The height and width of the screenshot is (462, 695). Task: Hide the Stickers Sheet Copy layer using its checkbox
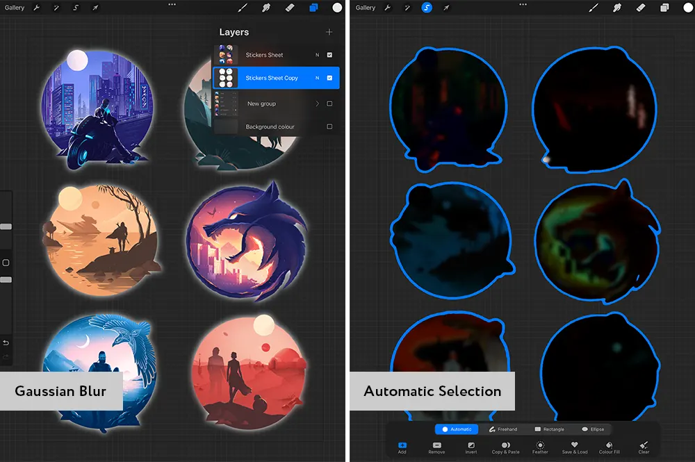pyautogui.click(x=329, y=78)
